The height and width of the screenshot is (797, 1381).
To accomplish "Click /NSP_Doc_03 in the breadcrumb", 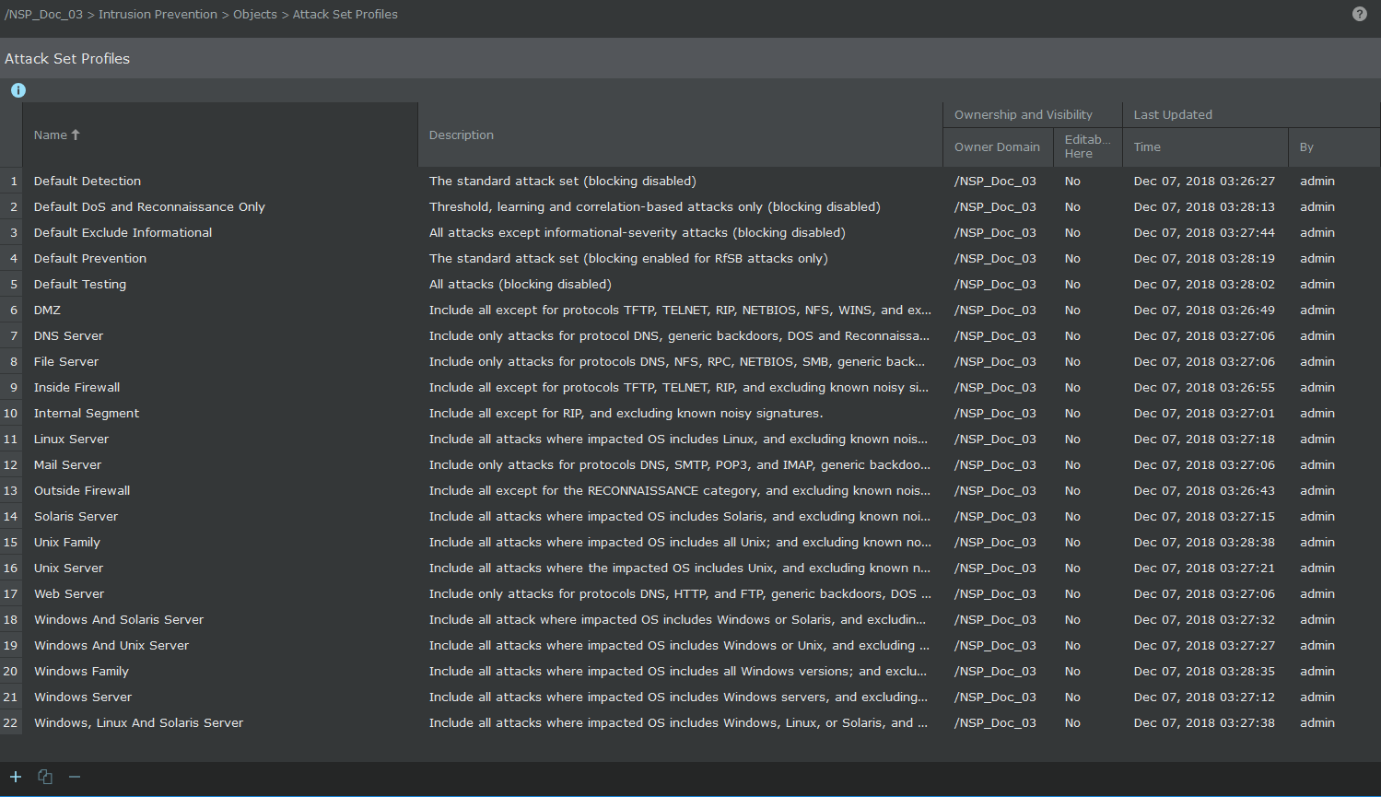I will tap(43, 15).
